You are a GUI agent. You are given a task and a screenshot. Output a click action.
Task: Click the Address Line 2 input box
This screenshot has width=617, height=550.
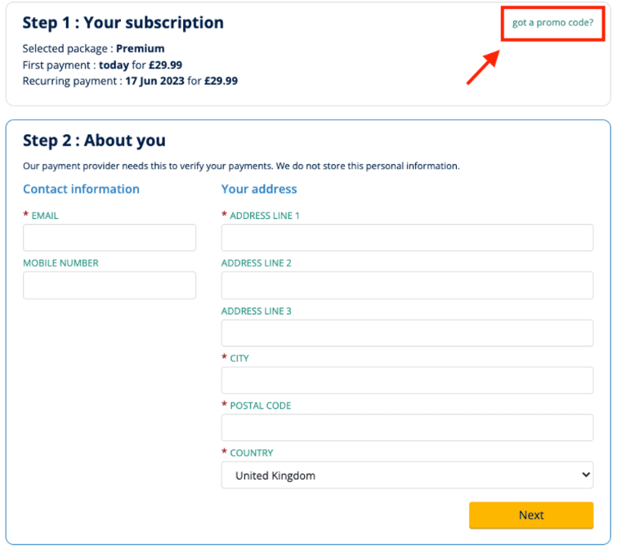[407, 285]
